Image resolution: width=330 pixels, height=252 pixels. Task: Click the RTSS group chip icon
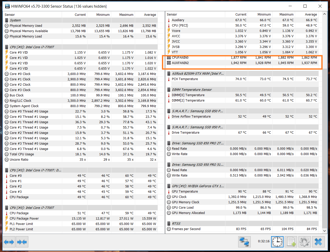pos(169,224)
